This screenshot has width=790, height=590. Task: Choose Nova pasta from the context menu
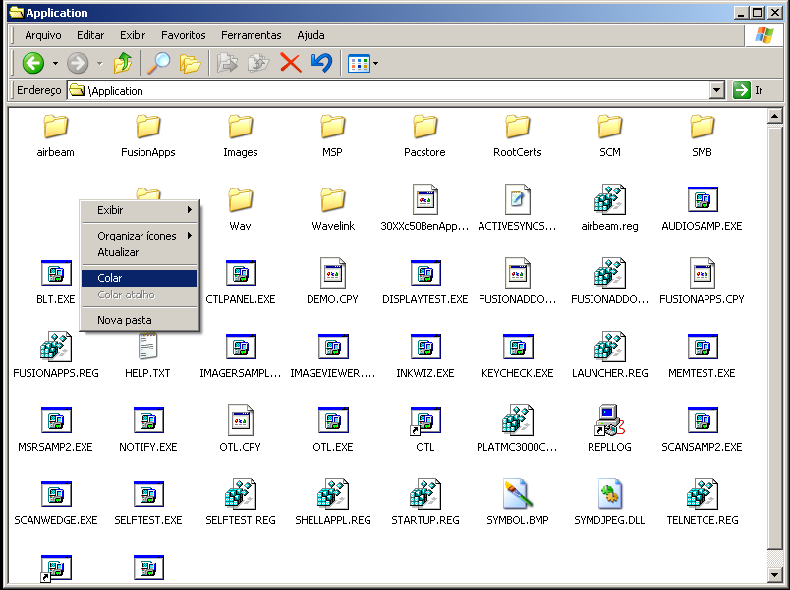pos(140,320)
